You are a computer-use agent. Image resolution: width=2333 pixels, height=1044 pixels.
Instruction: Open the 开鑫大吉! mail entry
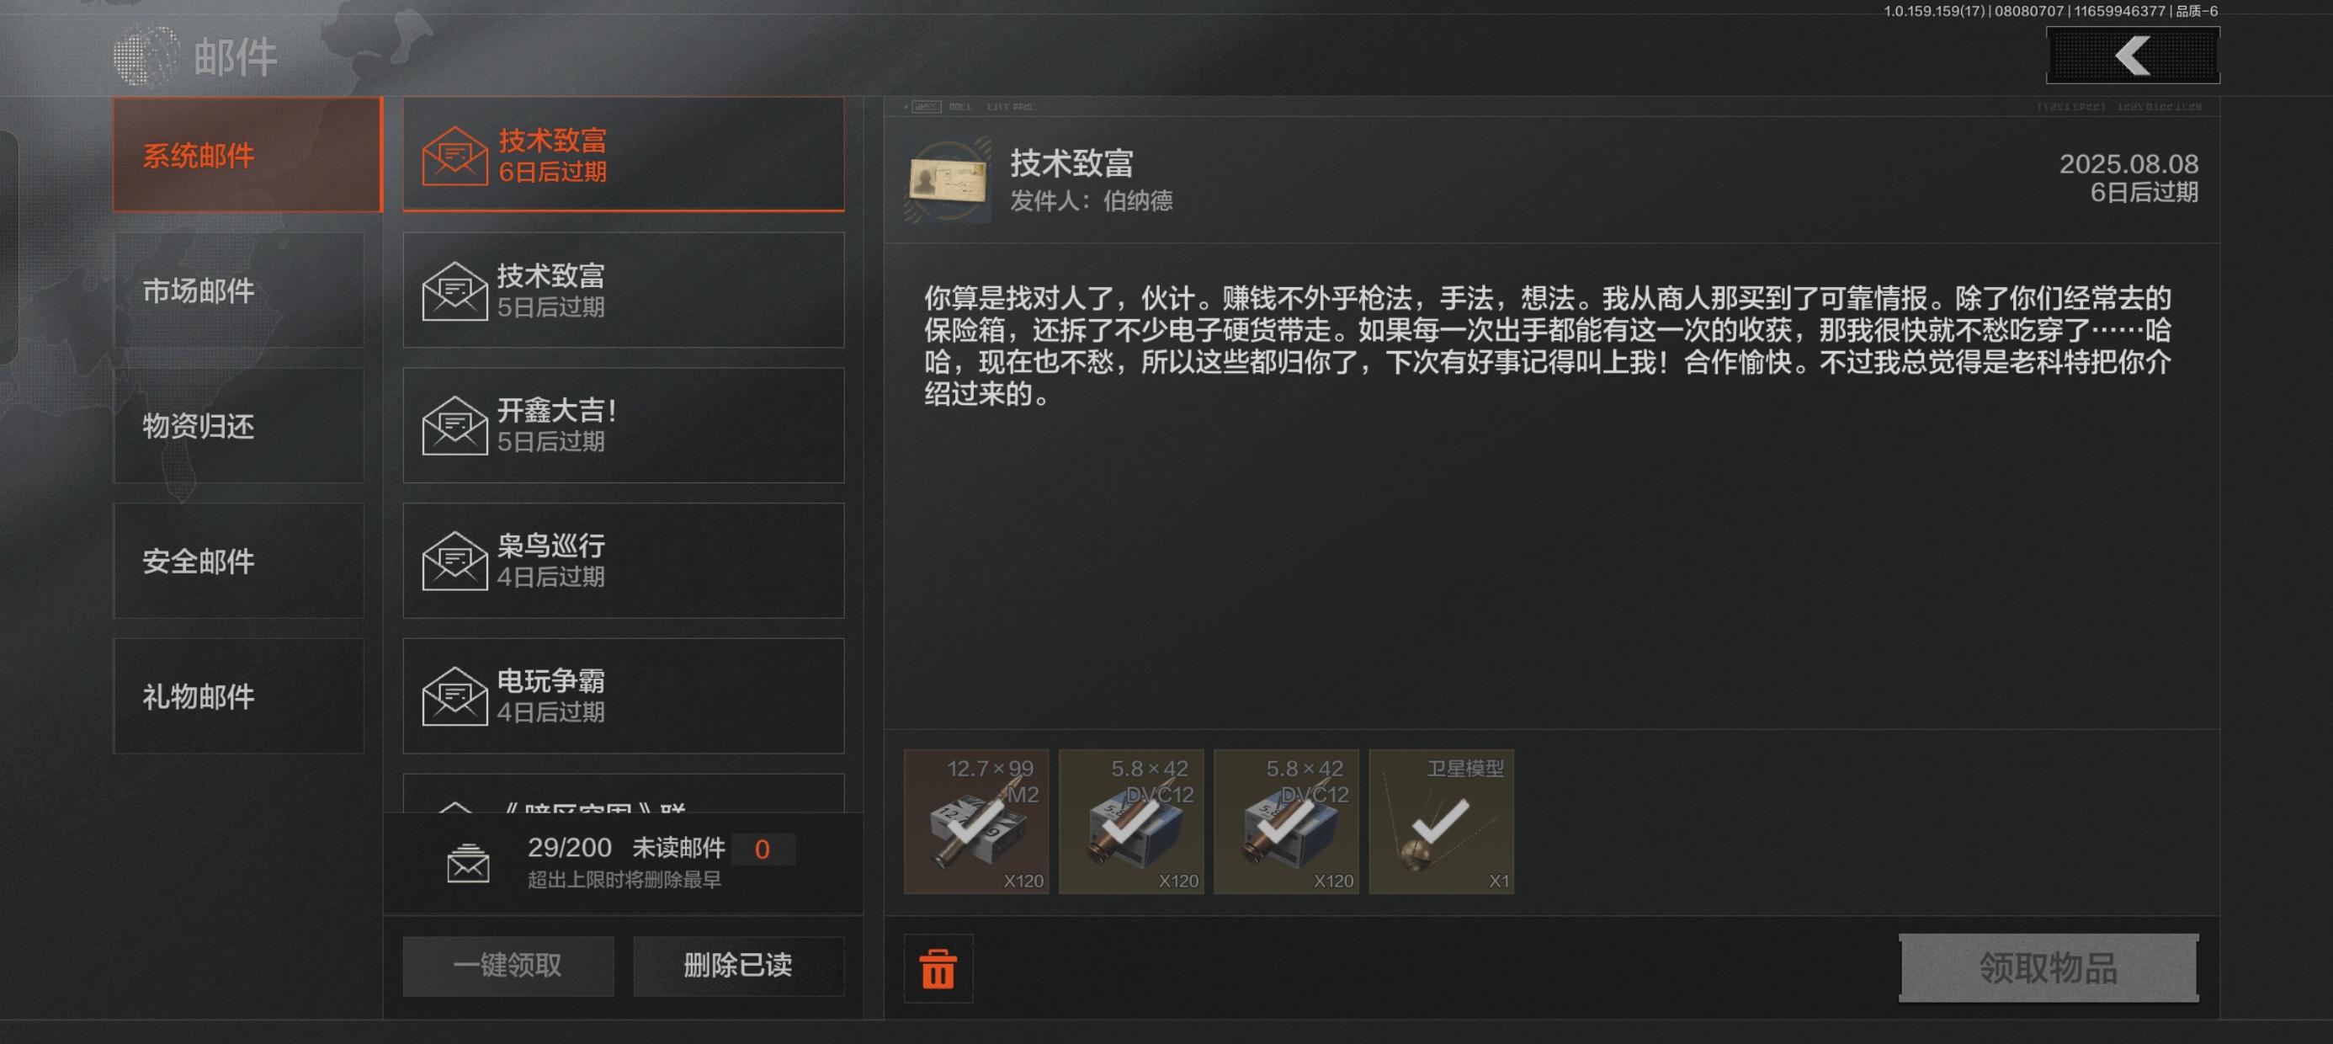tap(623, 425)
